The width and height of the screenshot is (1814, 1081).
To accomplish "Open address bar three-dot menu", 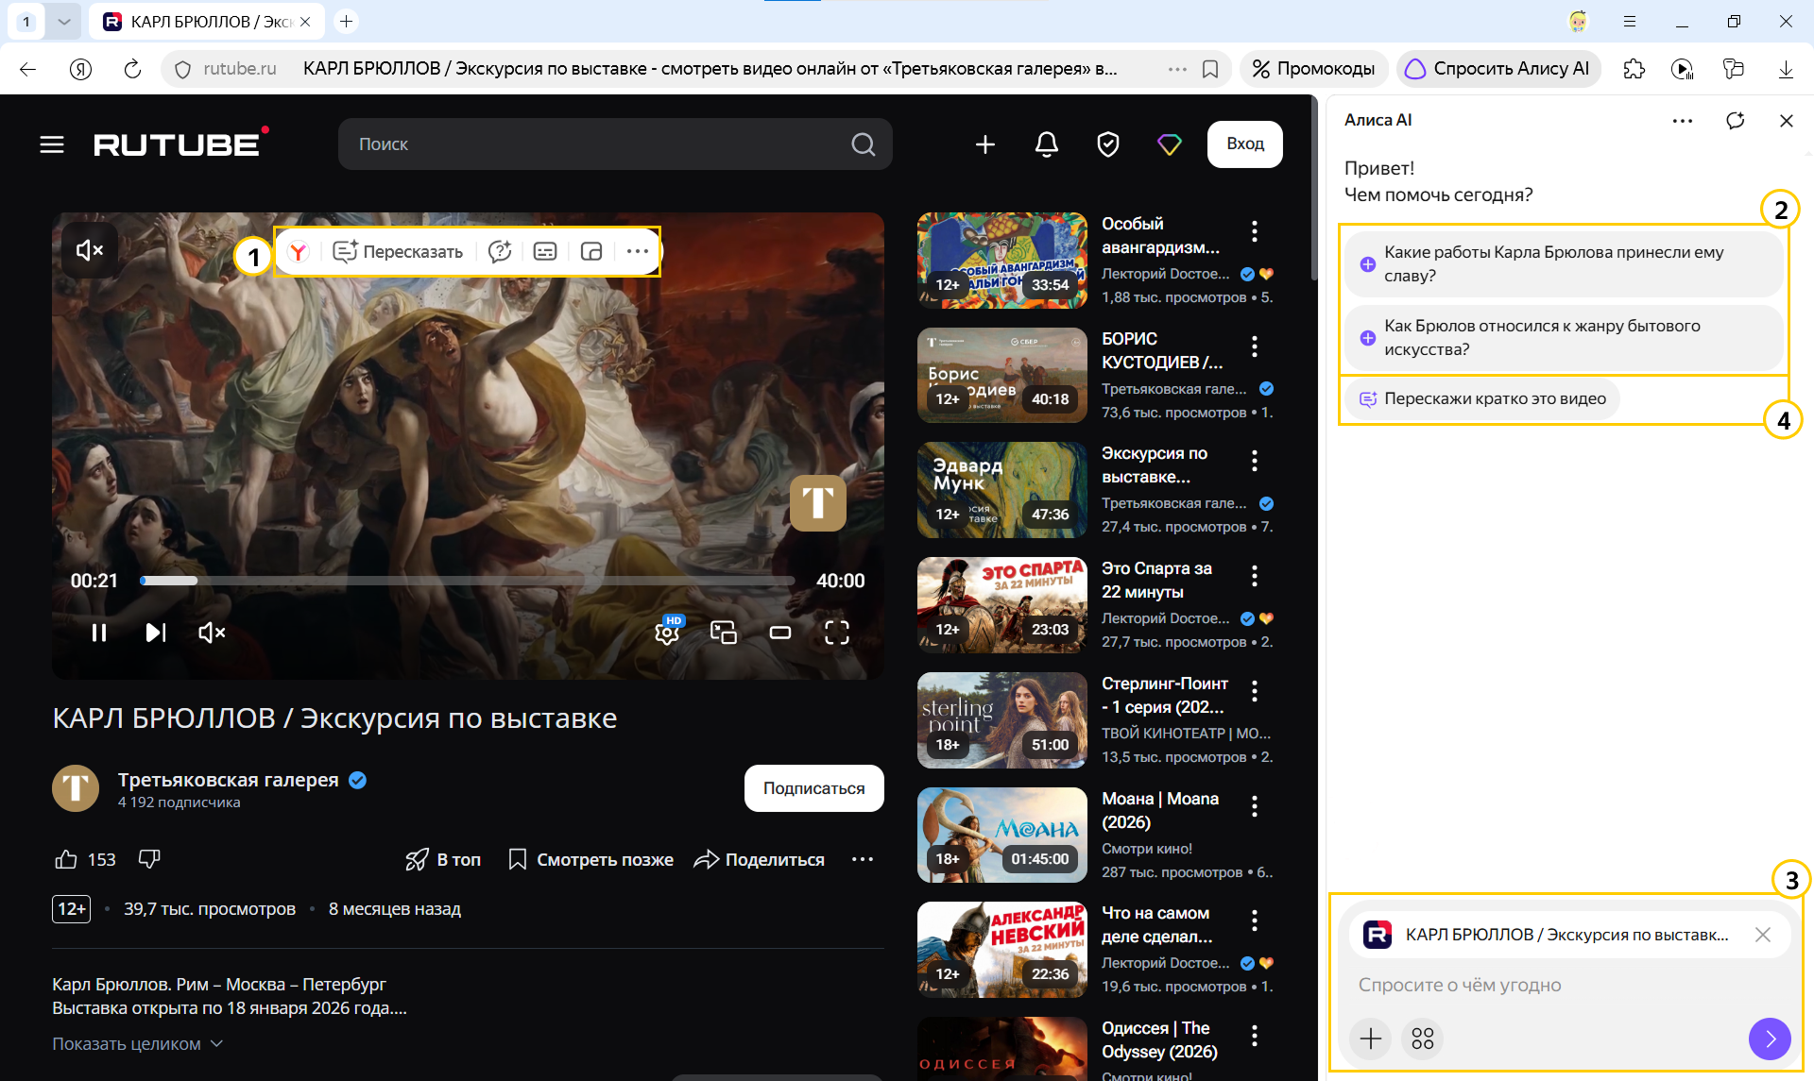I will click(1177, 69).
